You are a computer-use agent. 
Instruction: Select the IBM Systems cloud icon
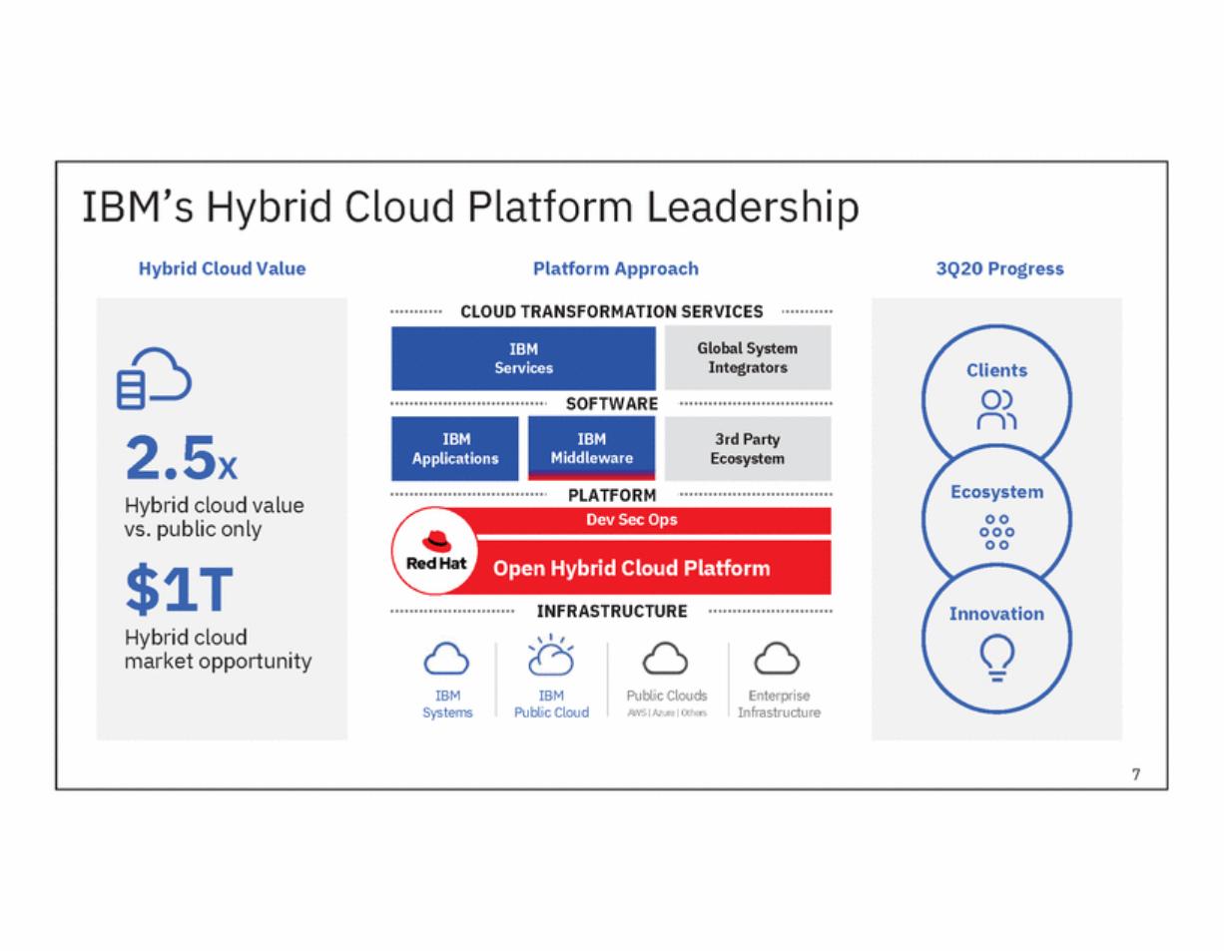tap(446, 659)
